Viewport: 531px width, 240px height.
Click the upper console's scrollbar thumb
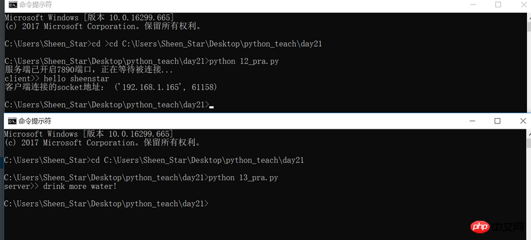(x=529, y=26)
